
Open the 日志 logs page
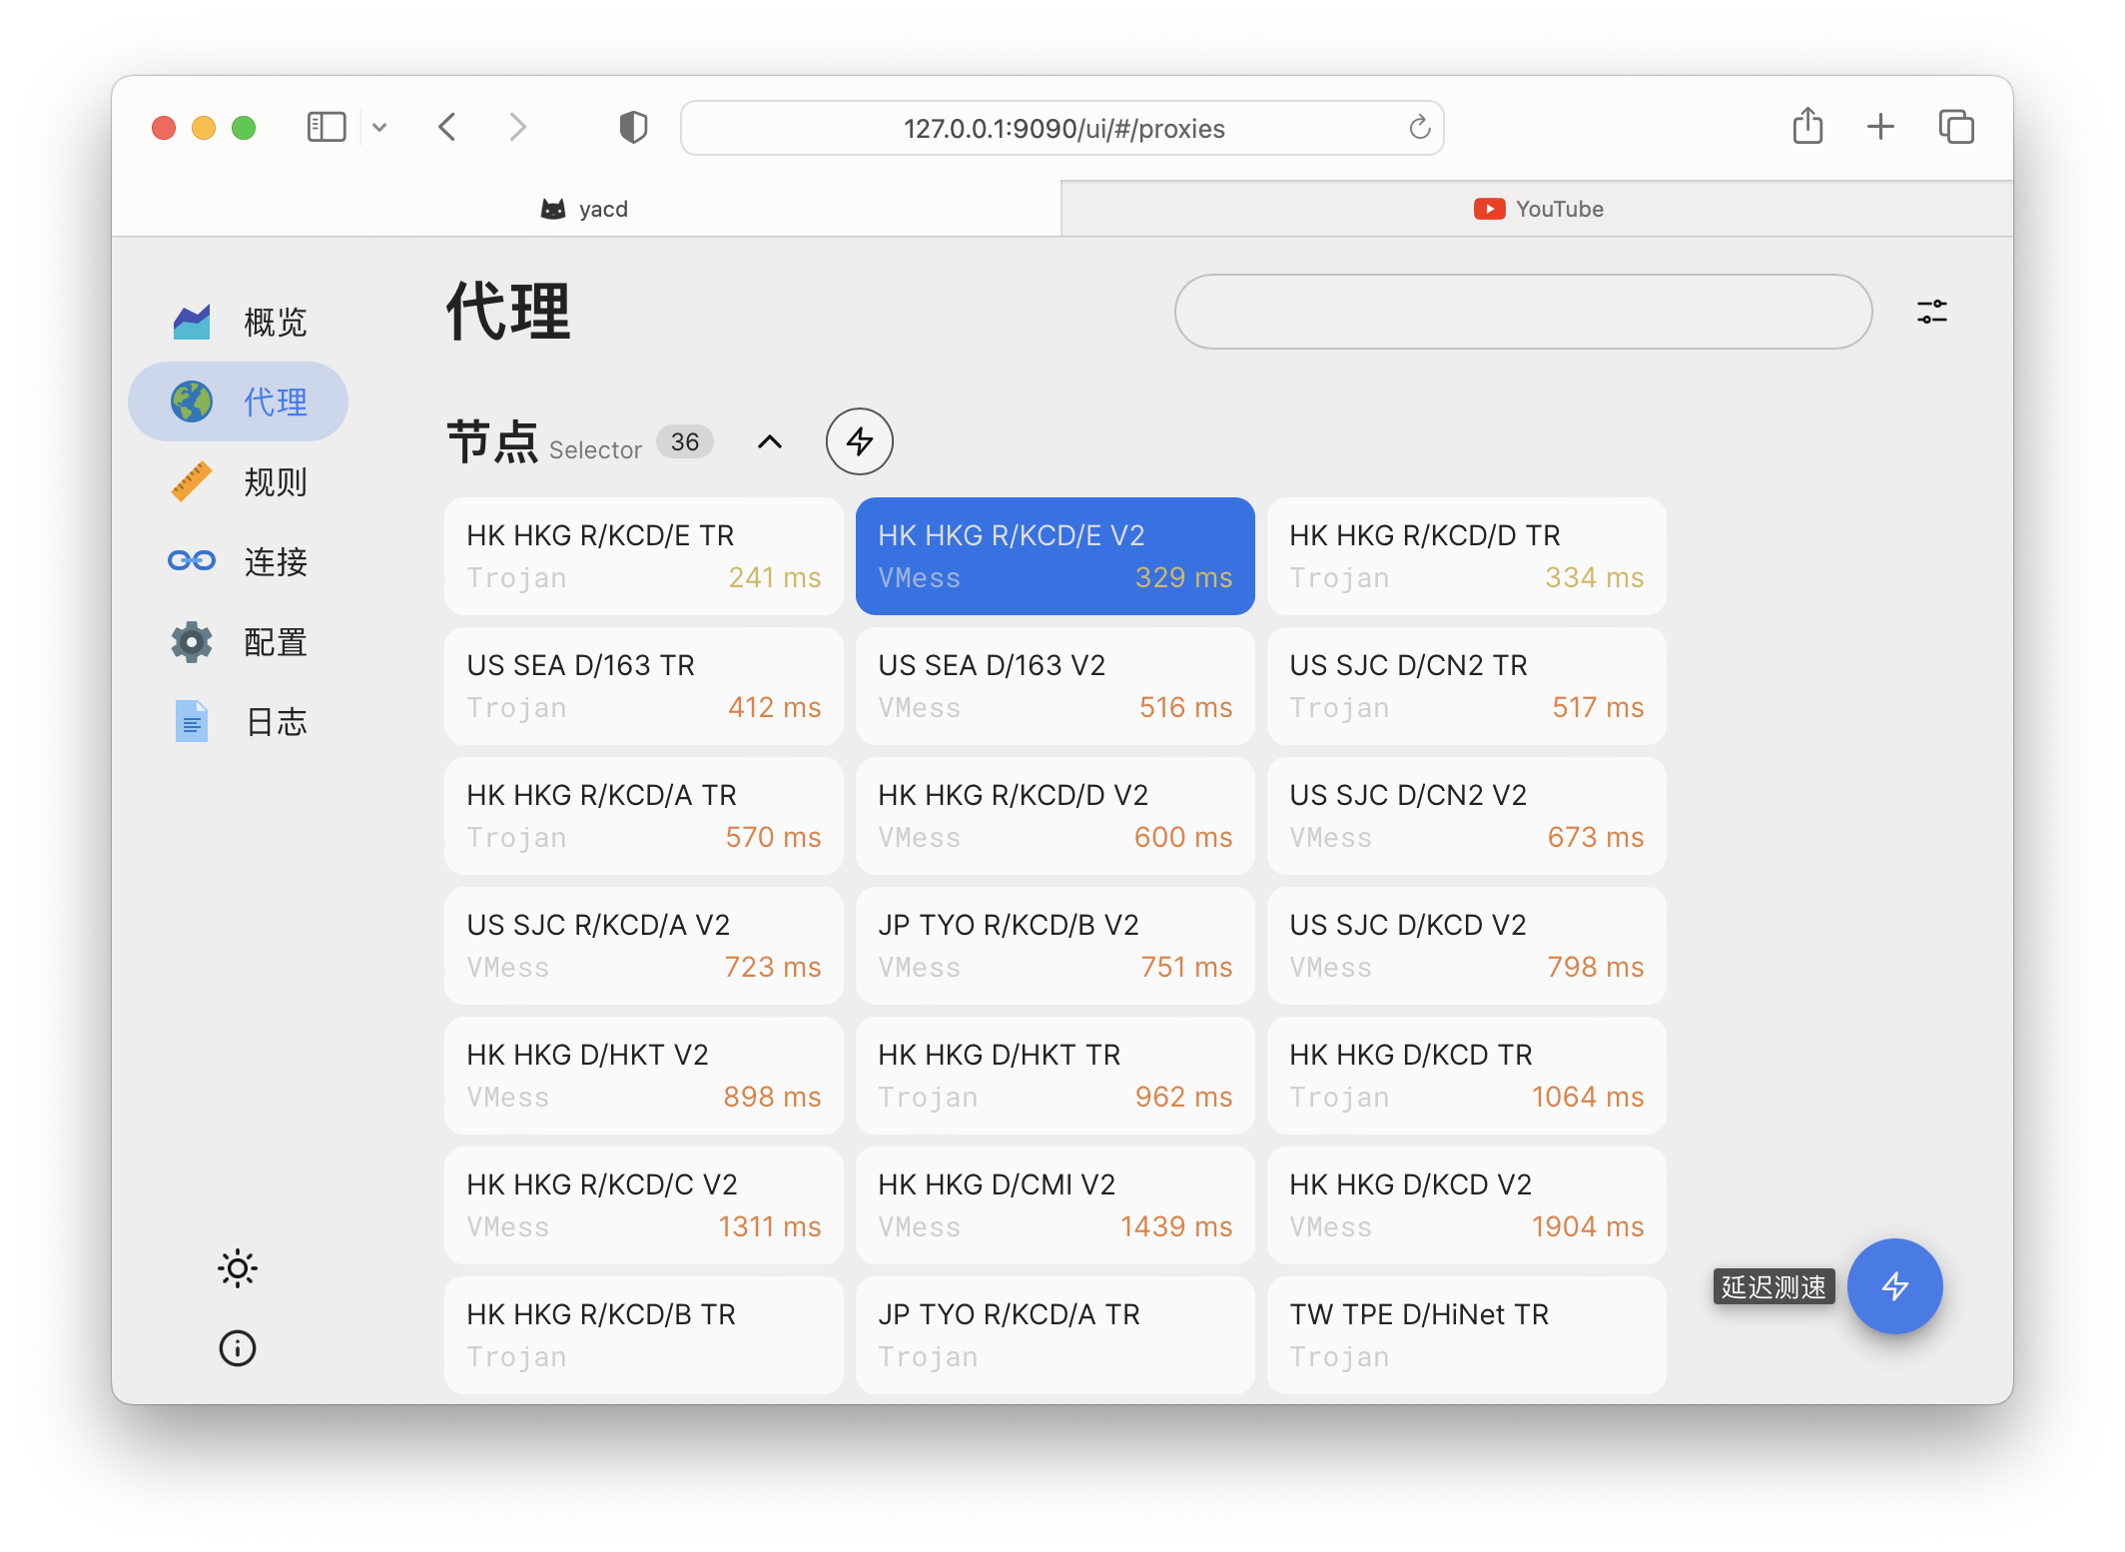238,721
